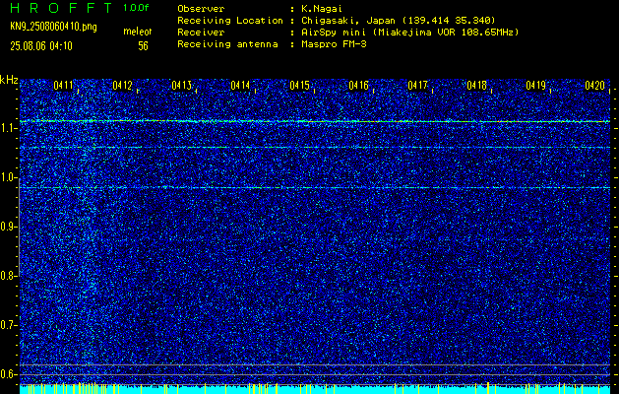Click the 0.6 kHz axis label
Image resolution: width=619 pixels, height=394 pixels.
tap(7, 374)
